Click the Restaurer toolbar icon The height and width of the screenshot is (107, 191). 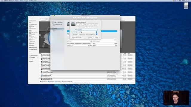point(88,18)
